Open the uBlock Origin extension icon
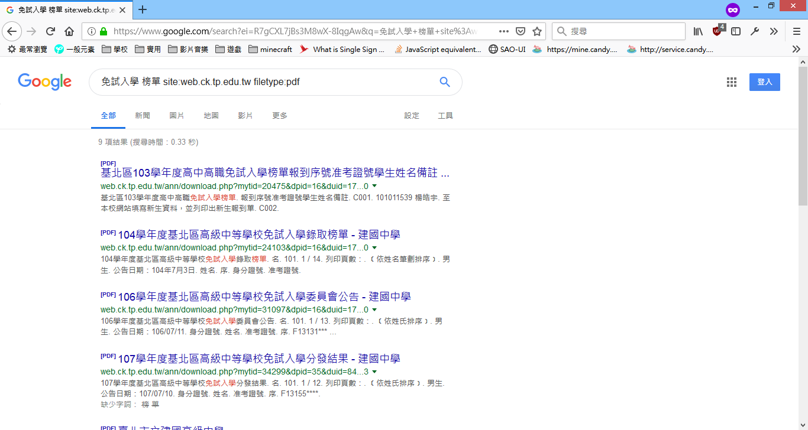The width and height of the screenshot is (808, 430). [x=717, y=30]
